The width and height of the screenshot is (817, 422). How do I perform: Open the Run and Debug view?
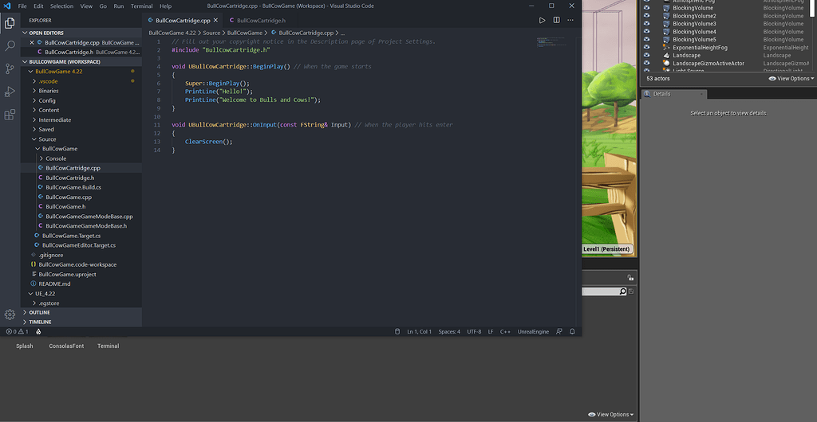10,92
